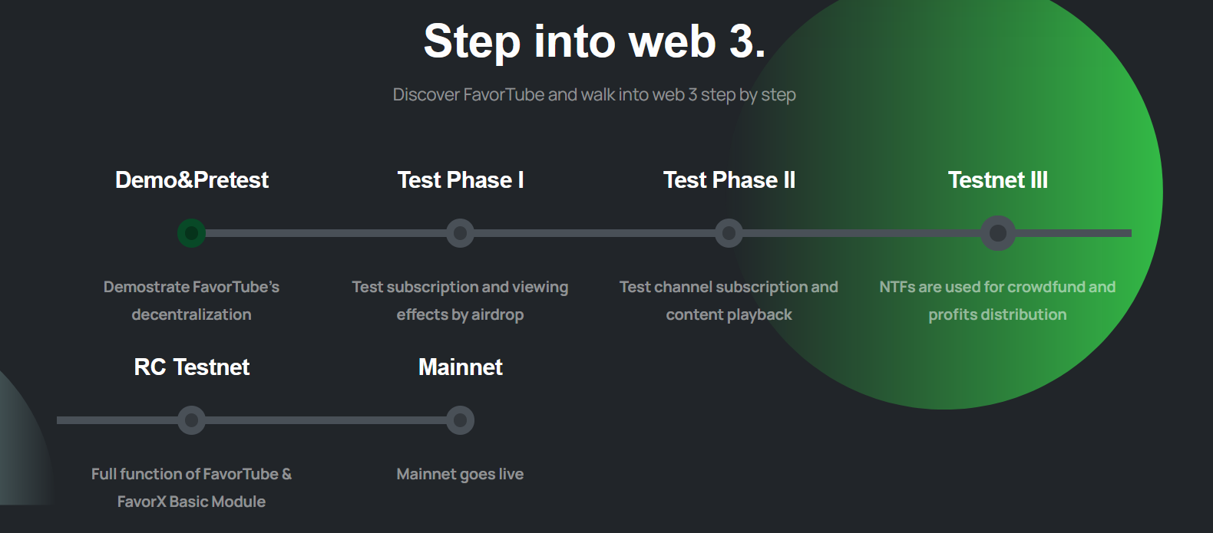Viewport: 1213px width, 533px height.
Task: Click the 'Discover FavorTube' subtitle text
Action: point(594,95)
